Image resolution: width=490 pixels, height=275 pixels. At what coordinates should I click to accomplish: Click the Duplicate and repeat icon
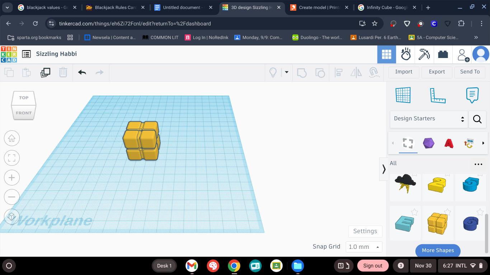coord(46,73)
